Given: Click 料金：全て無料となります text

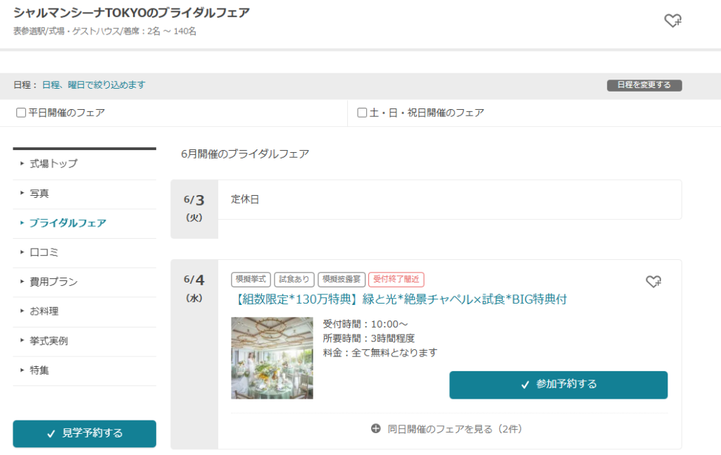Looking at the screenshot, I should 380,353.
